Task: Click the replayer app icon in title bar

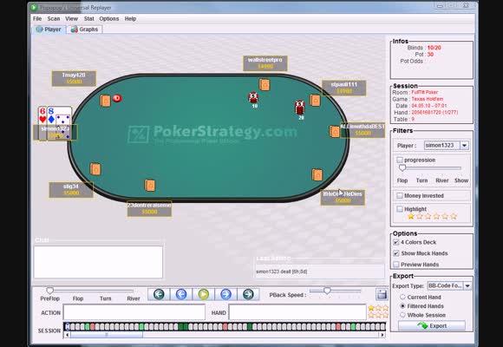Action: 35,7
